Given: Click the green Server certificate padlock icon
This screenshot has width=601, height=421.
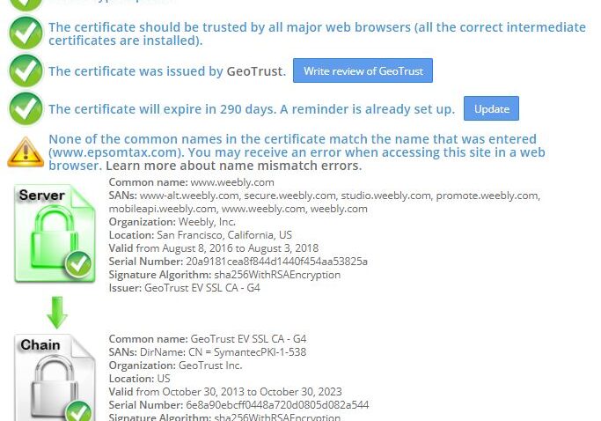Looking at the screenshot, I should [x=55, y=233].
